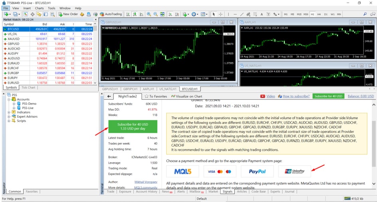
Task: Choose PayPal payment method
Action: [257, 171]
